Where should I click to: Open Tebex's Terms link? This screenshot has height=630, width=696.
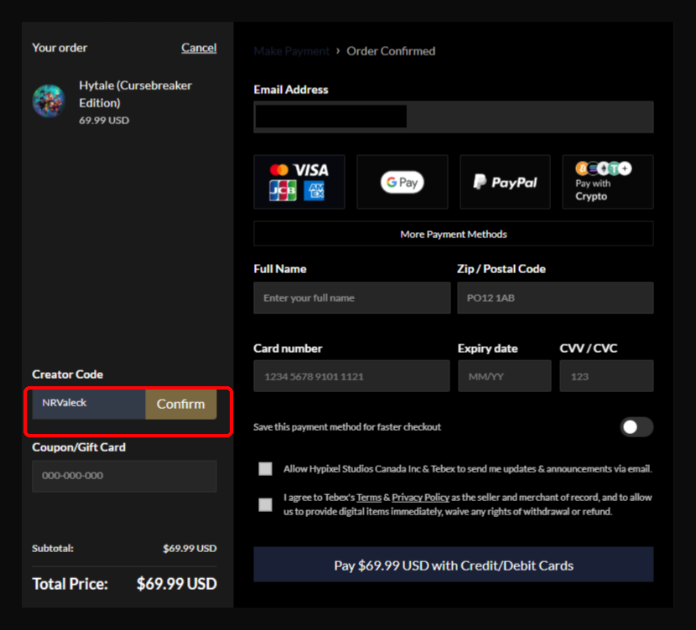tap(369, 498)
